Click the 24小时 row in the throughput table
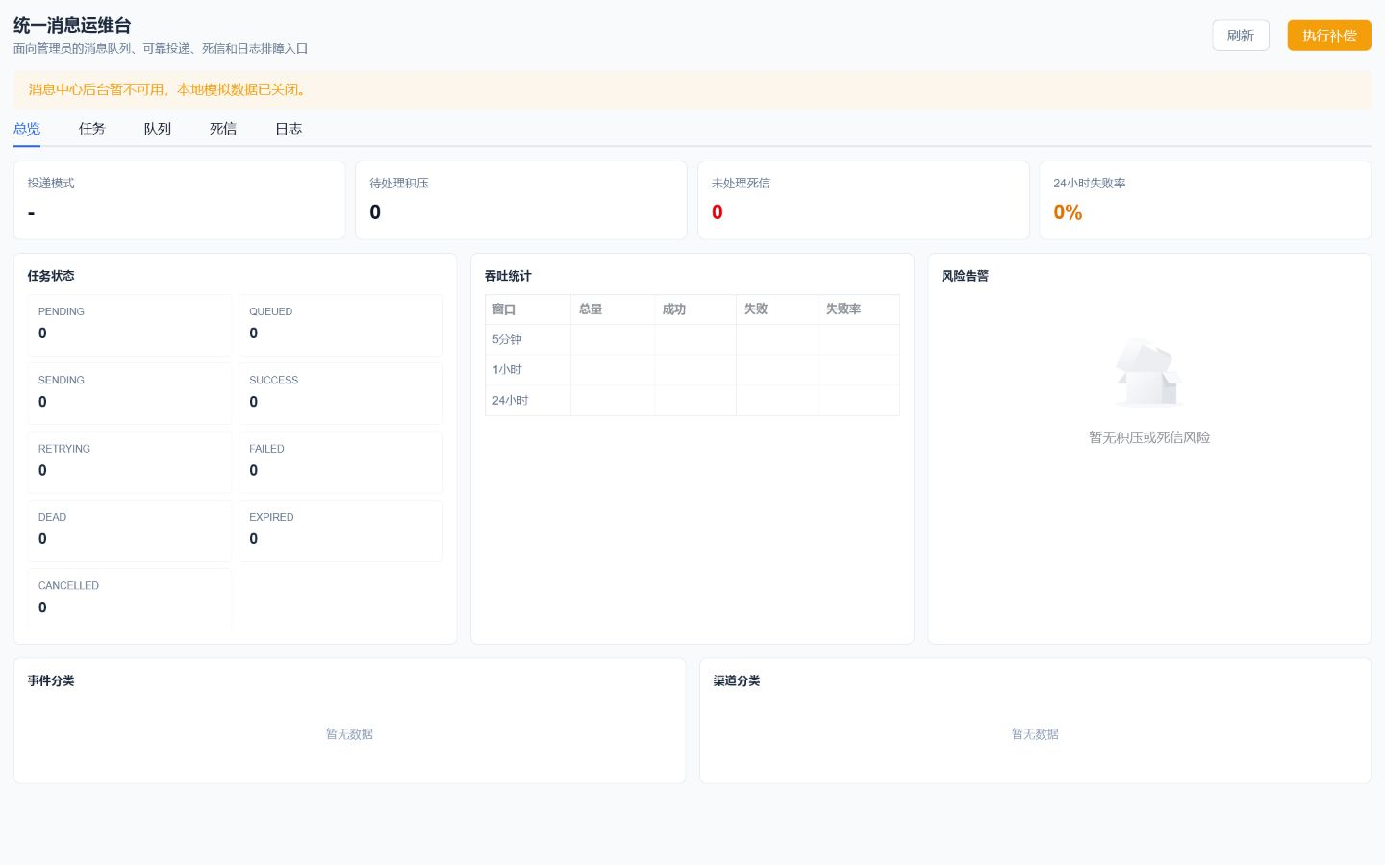1385x865 pixels. (x=692, y=400)
